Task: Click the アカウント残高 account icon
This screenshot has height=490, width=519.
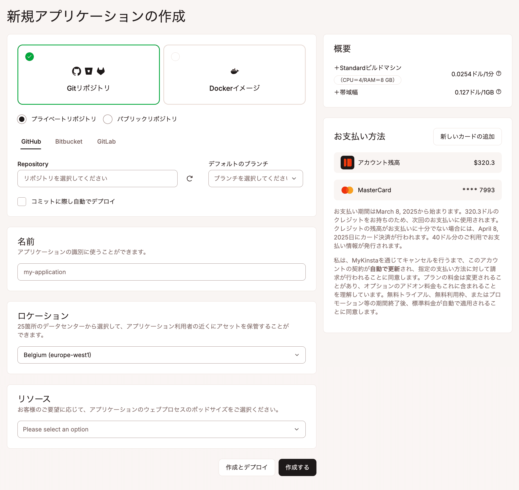Action: [347, 162]
